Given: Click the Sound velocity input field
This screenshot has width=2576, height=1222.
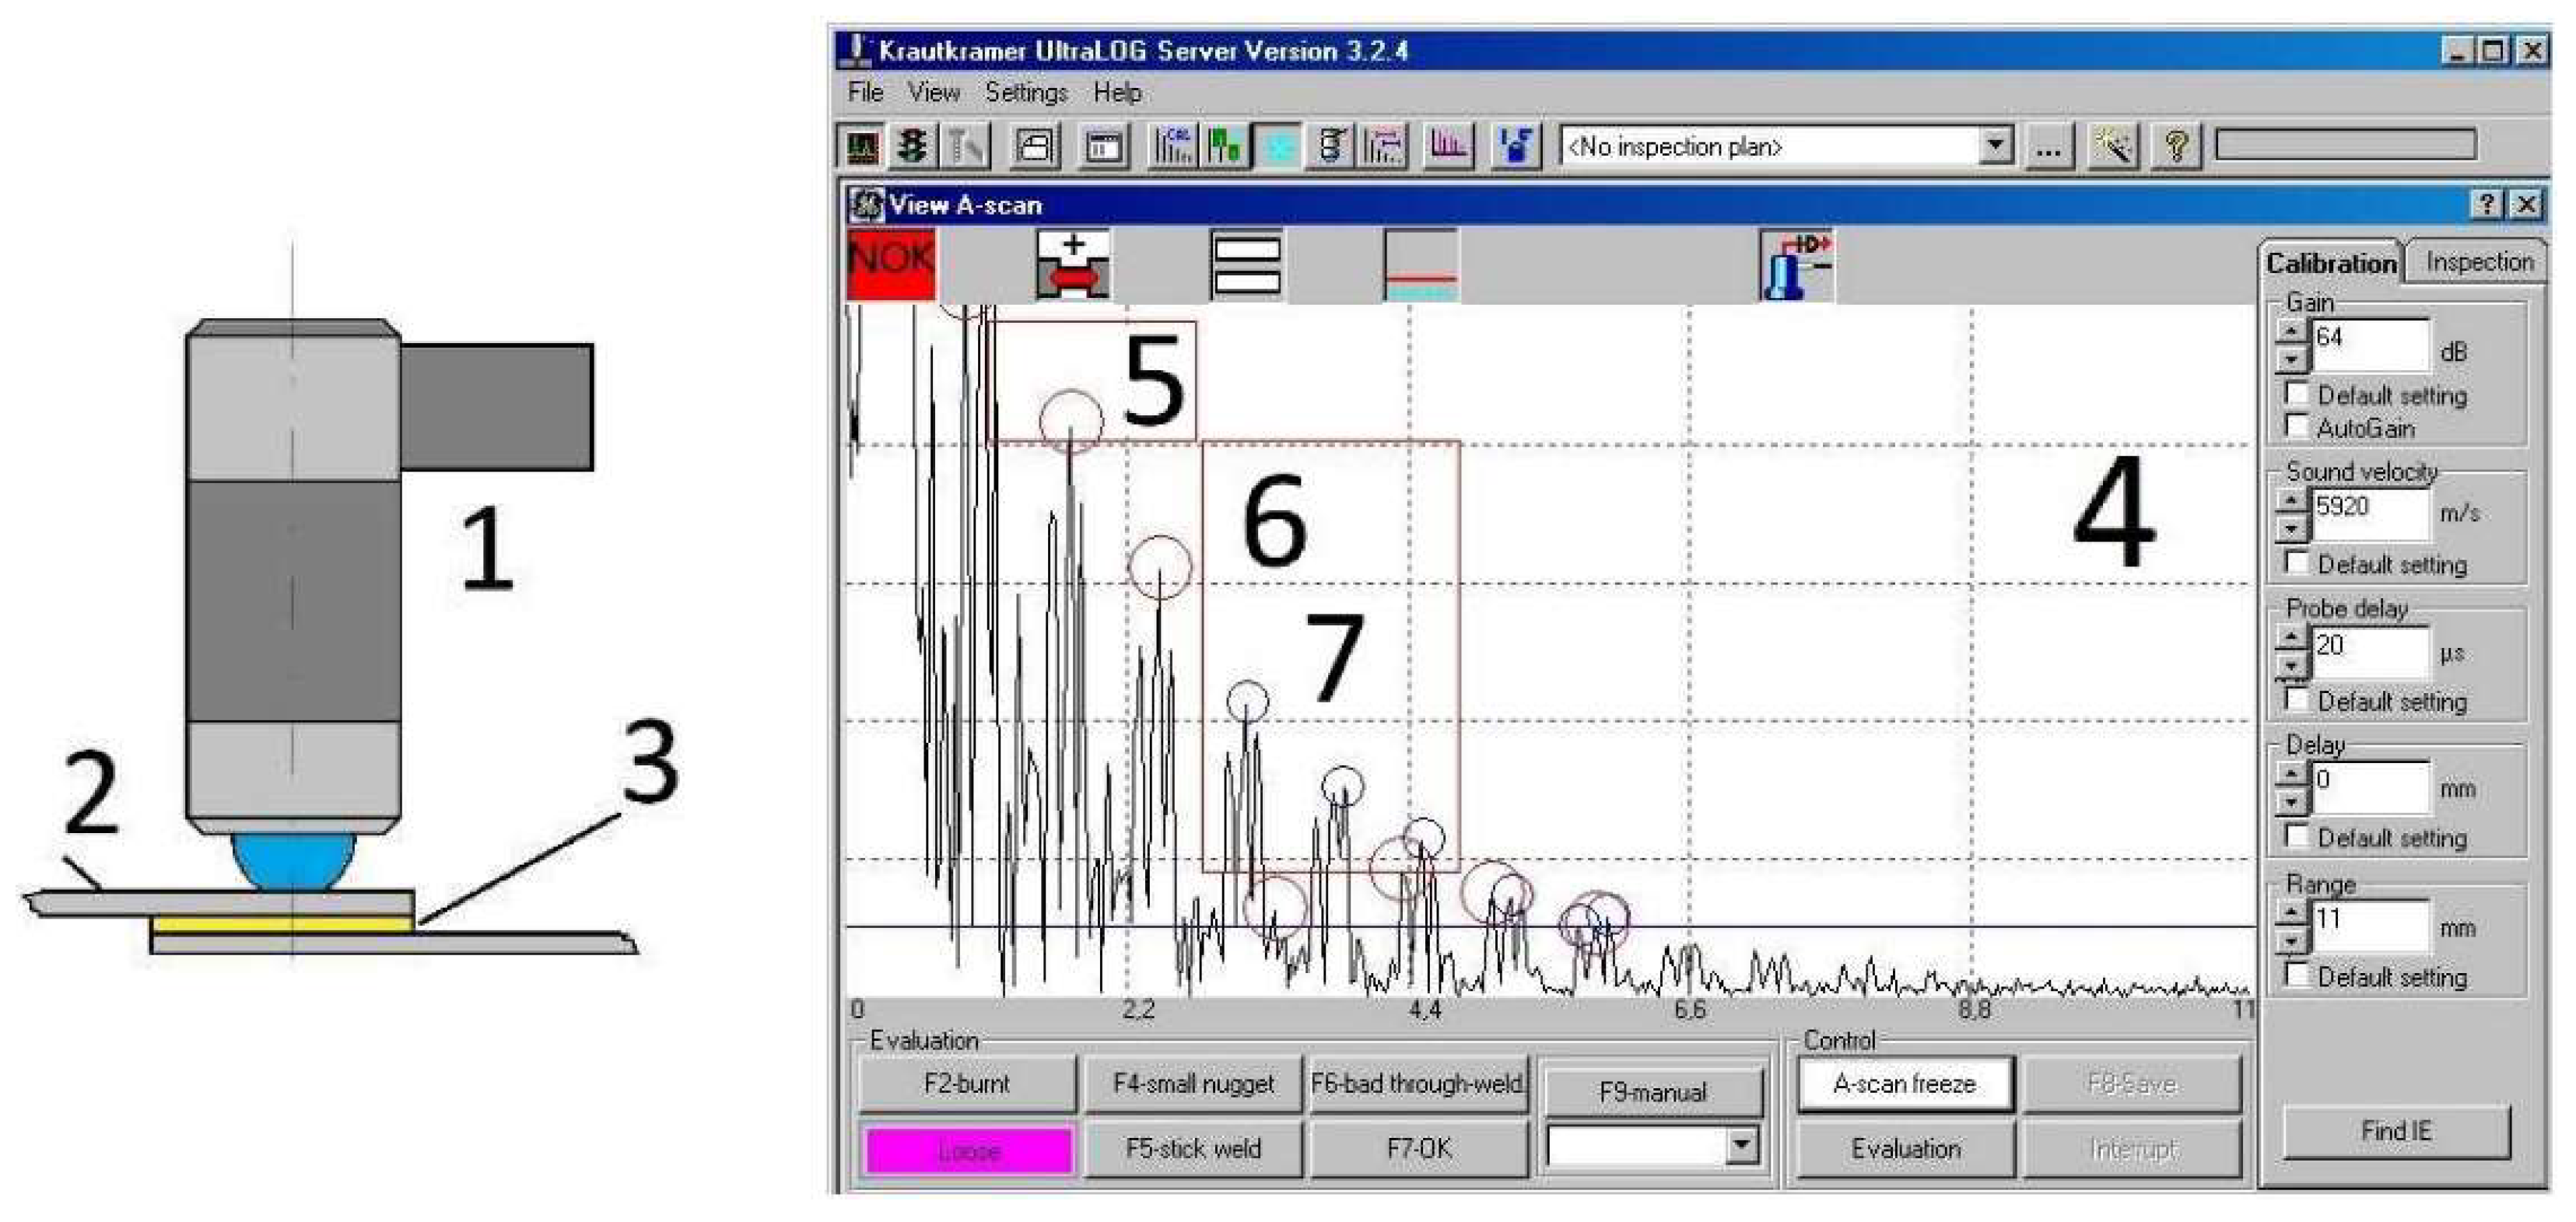Looking at the screenshot, I should pyautogui.click(x=2370, y=514).
